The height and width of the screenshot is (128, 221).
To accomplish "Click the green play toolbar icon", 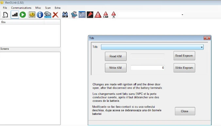I will pos(23,15).
